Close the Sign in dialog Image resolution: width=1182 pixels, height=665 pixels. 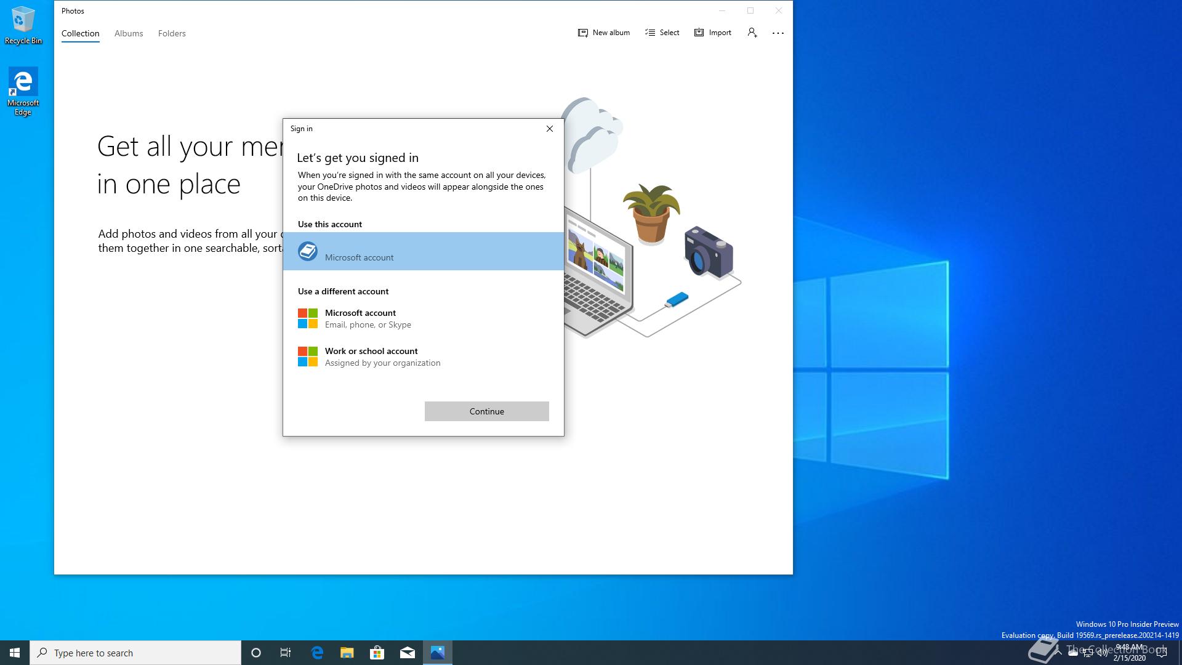pyautogui.click(x=550, y=129)
